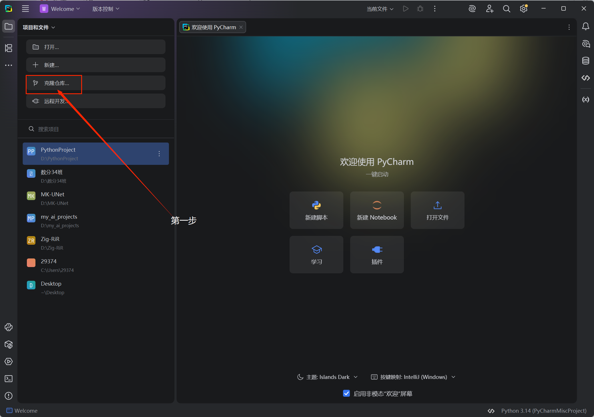Close the 欢迎使用 PyCharm tab
This screenshot has height=417, width=594.
241,27
